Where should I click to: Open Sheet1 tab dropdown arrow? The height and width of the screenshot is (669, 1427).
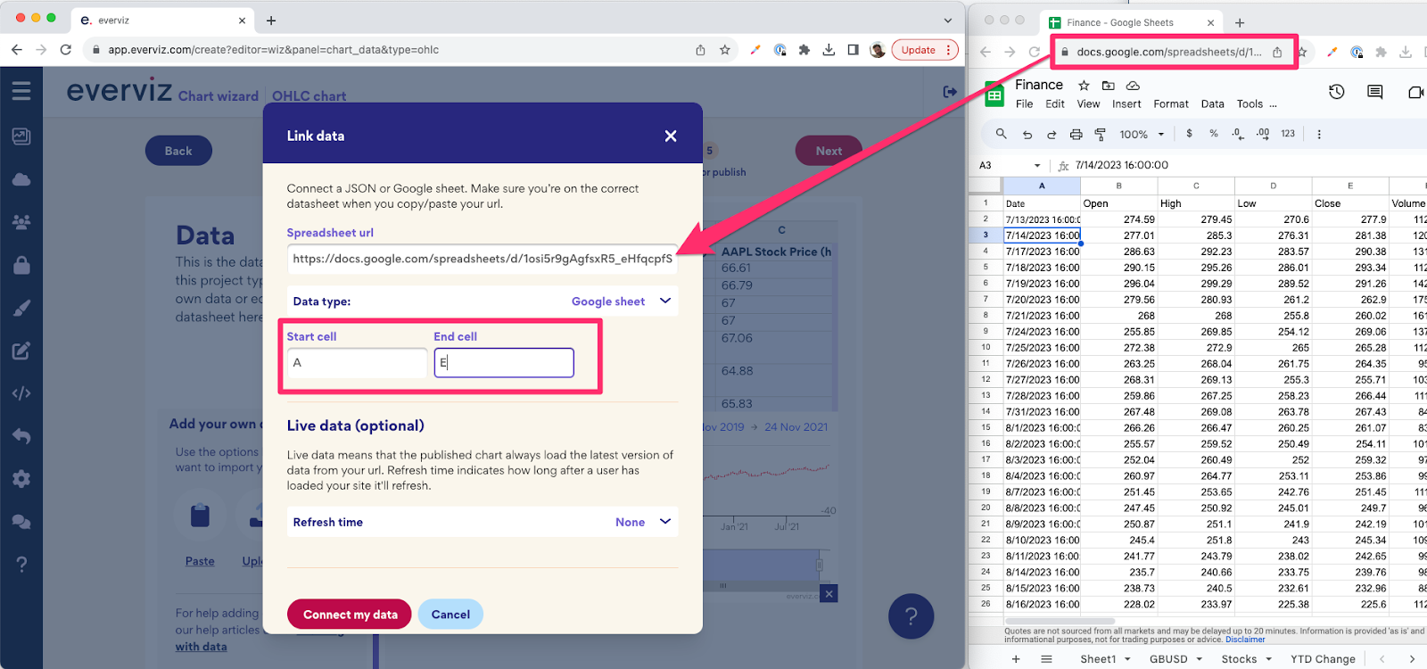coord(1127,659)
